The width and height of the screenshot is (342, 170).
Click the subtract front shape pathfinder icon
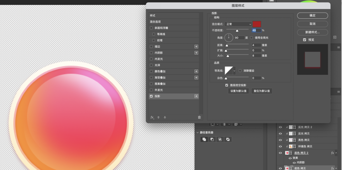212,140
